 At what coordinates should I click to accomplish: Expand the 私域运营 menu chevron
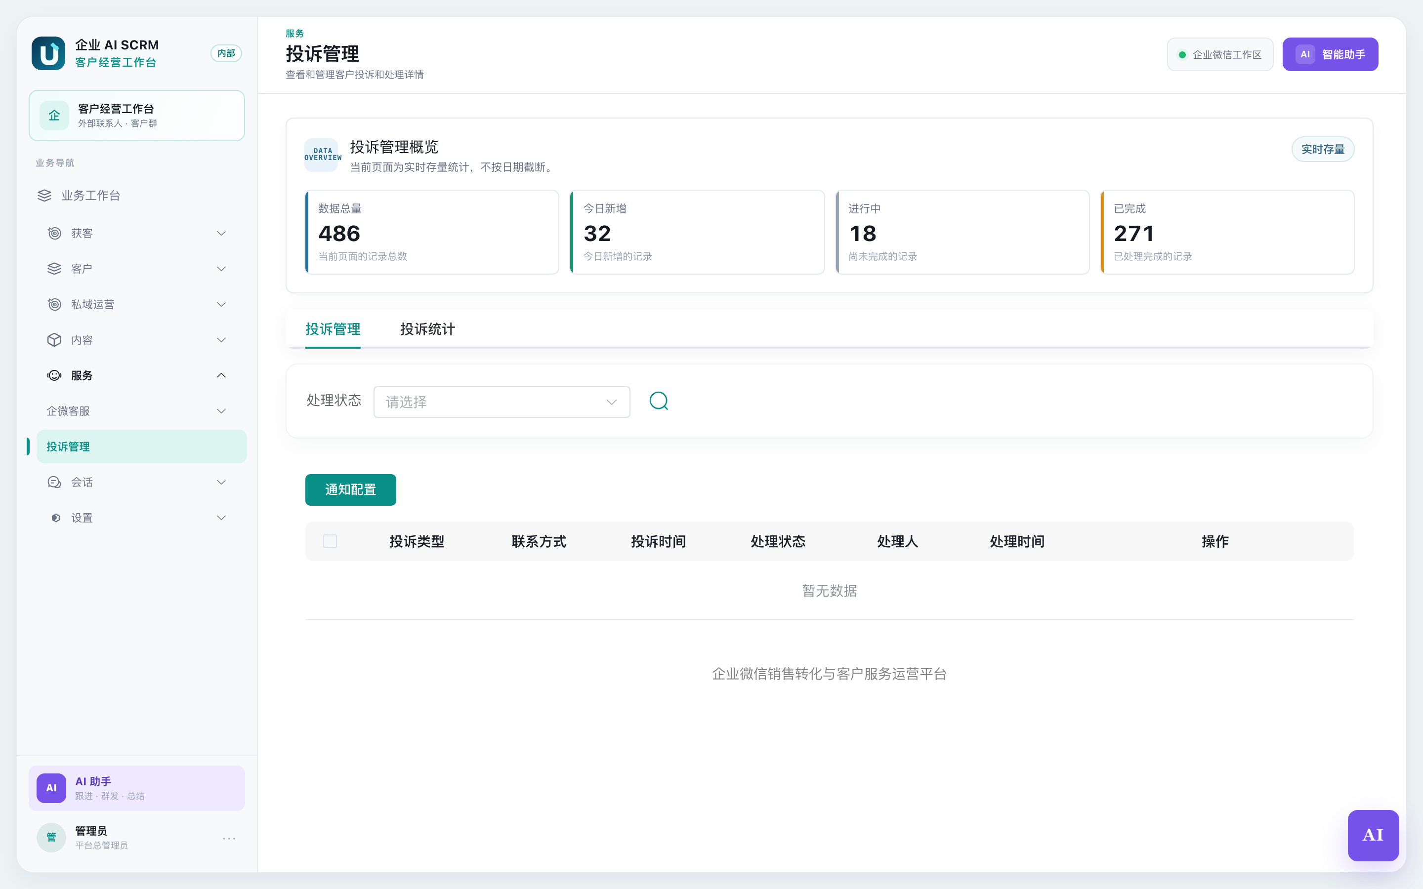[x=221, y=305]
